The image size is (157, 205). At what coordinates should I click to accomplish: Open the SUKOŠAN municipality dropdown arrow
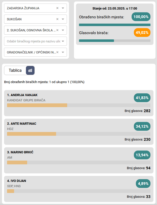tap(63, 19)
